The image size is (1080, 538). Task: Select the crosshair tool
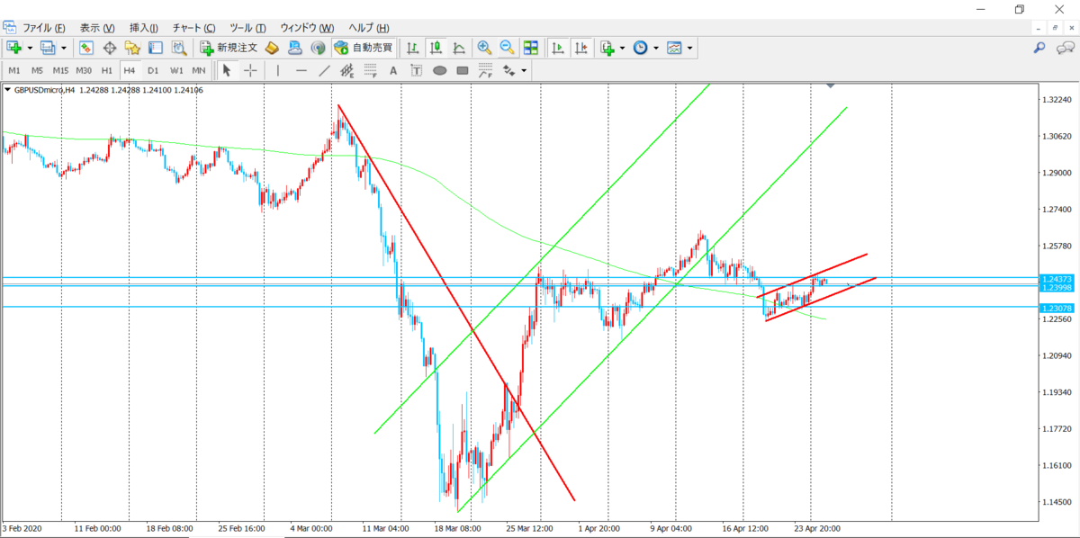(x=250, y=70)
